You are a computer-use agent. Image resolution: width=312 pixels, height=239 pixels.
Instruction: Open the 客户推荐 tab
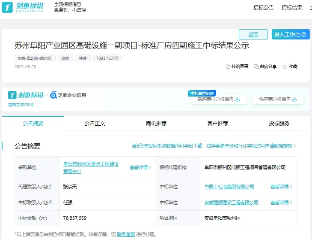[217, 124]
